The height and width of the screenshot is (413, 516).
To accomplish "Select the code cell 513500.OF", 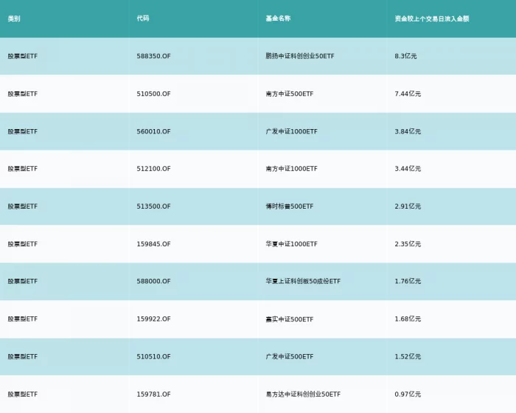I will 153,206.
